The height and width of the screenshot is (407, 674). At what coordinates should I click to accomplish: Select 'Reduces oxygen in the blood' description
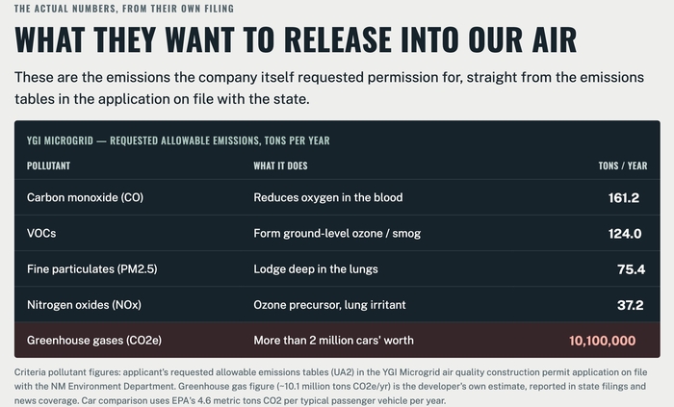328,197
